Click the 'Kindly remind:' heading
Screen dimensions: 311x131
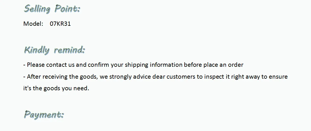point(54,50)
